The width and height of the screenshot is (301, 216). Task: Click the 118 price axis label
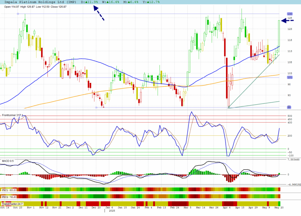point(290,40)
